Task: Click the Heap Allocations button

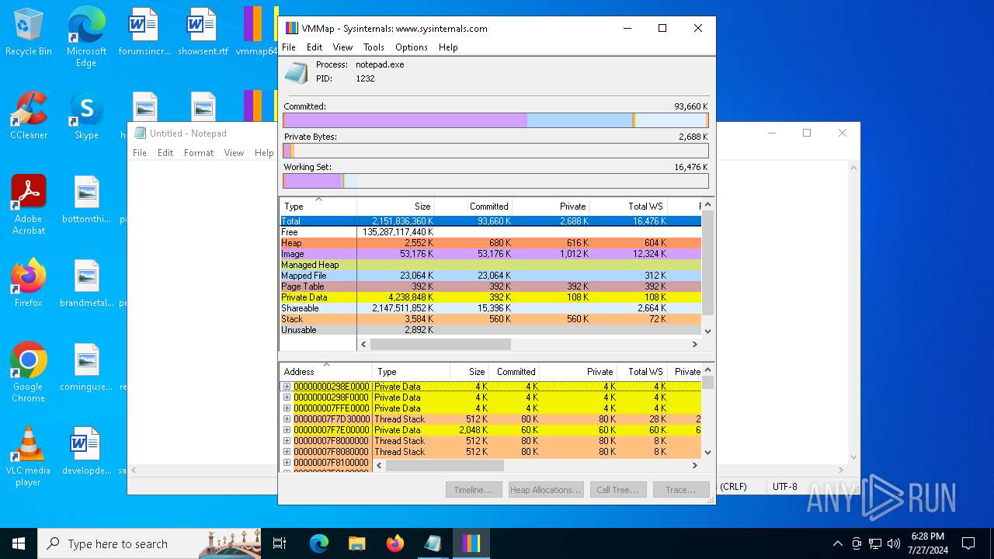Action: point(545,490)
